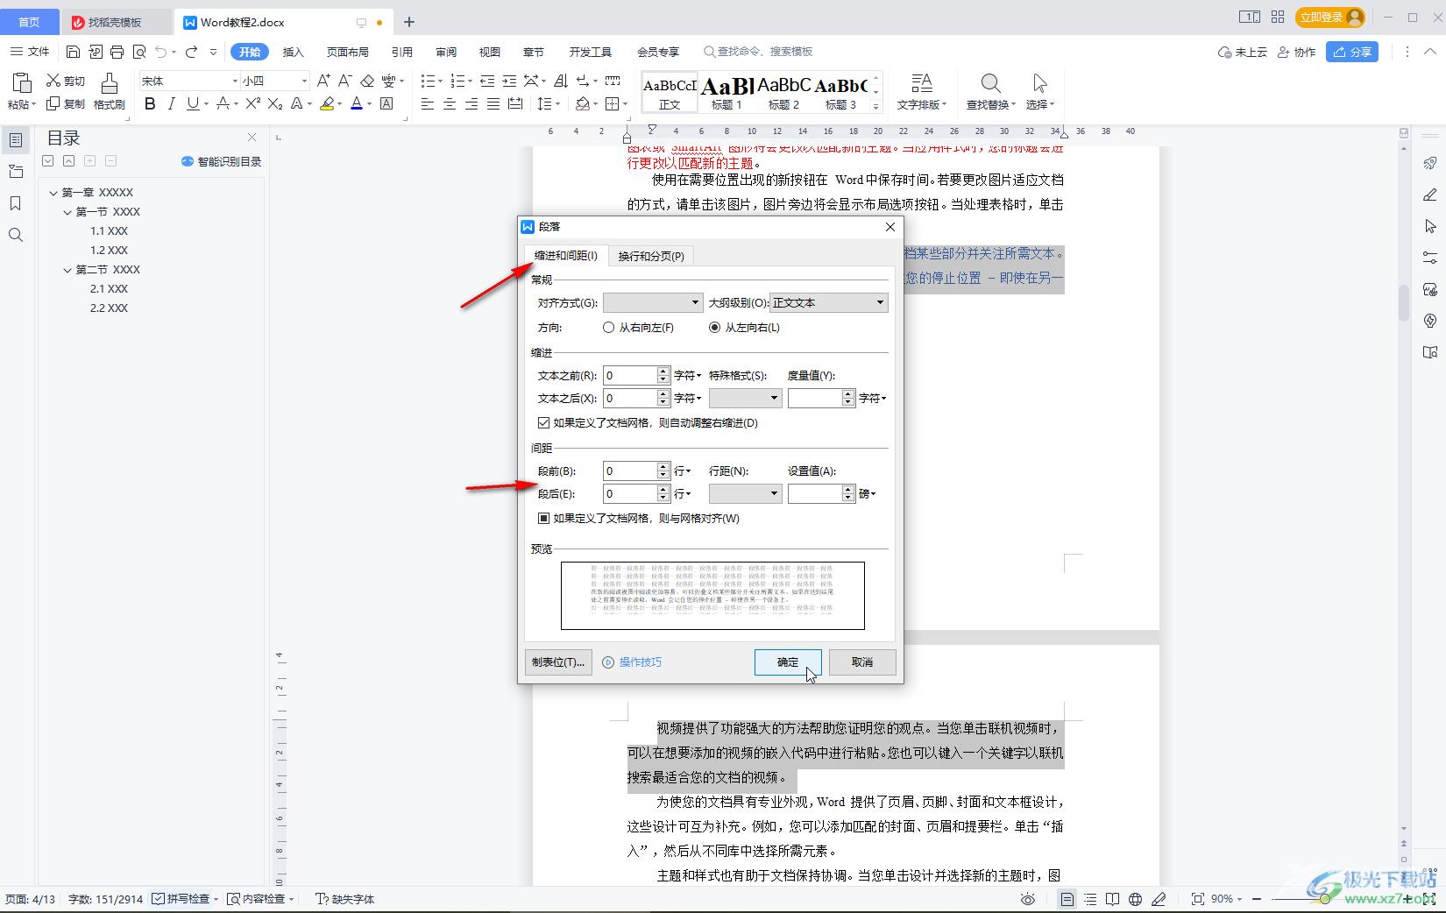Click the Undo arrow

161,52
